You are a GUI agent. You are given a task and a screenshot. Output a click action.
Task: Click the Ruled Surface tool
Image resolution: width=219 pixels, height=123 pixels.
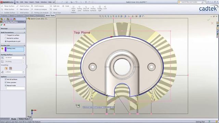(23, 6)
